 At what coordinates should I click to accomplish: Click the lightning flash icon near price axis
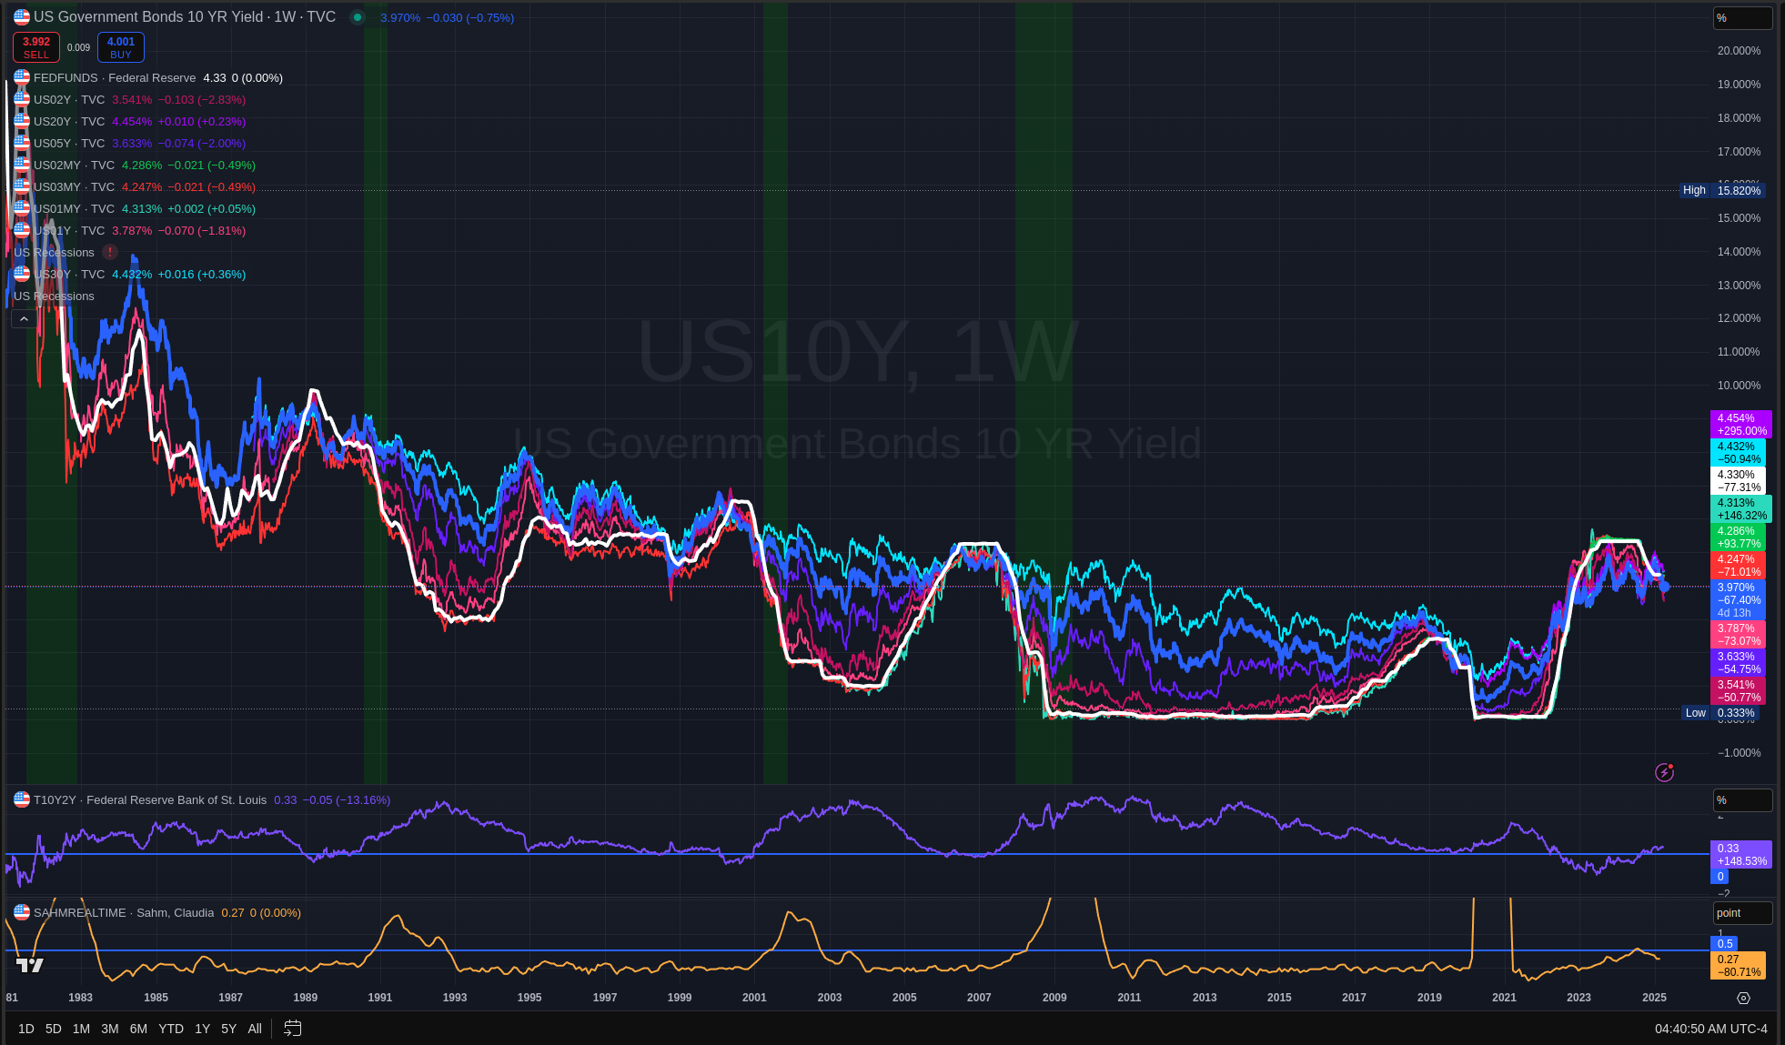pos(1664,772)
